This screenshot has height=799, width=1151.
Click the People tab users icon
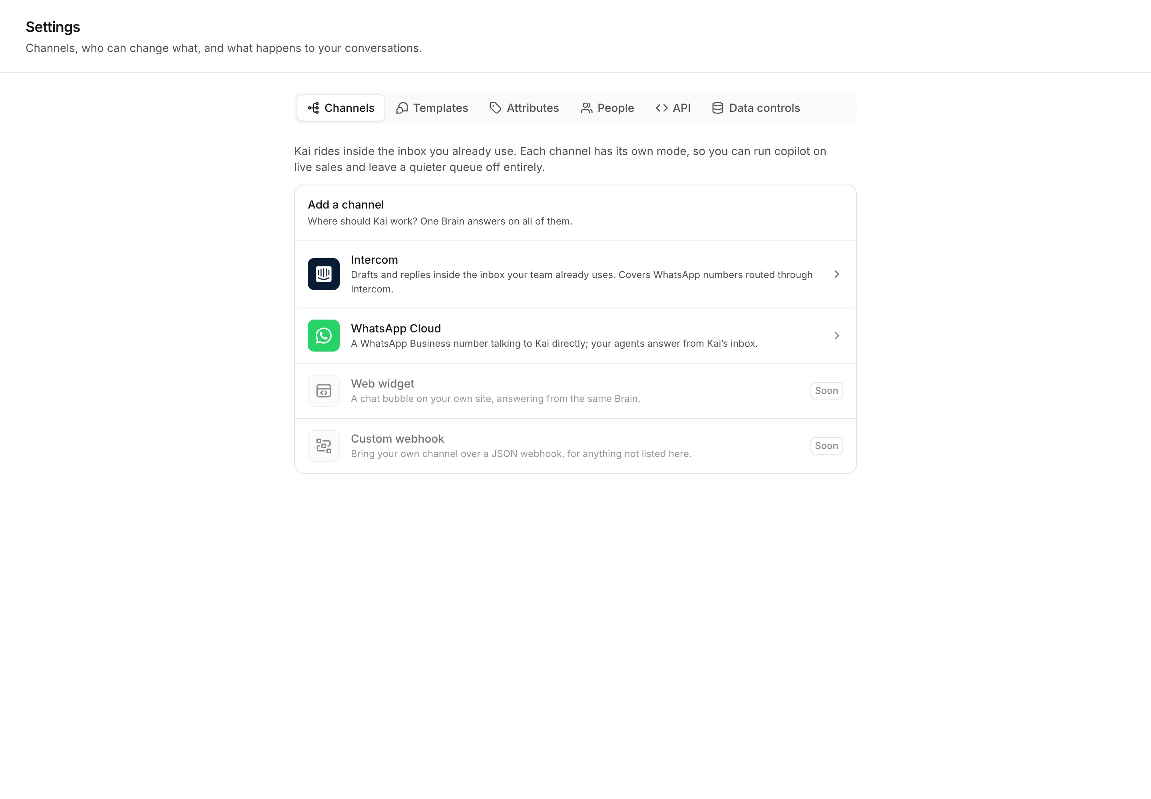[x=586, y=107]
